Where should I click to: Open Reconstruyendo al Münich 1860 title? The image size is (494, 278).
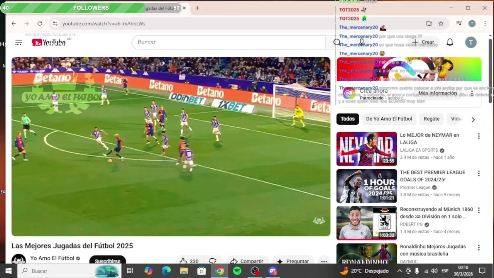coord(436,213)
